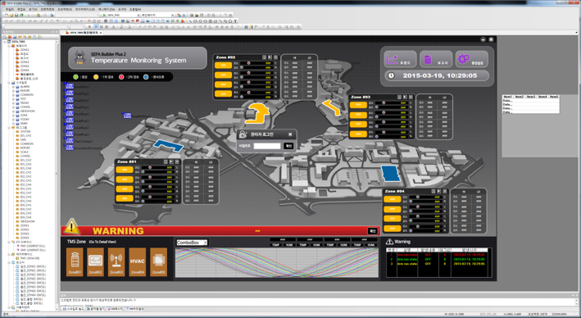Click the confirm button on WARNING bar
Viewport: 581px width, 318px height.
372,231
